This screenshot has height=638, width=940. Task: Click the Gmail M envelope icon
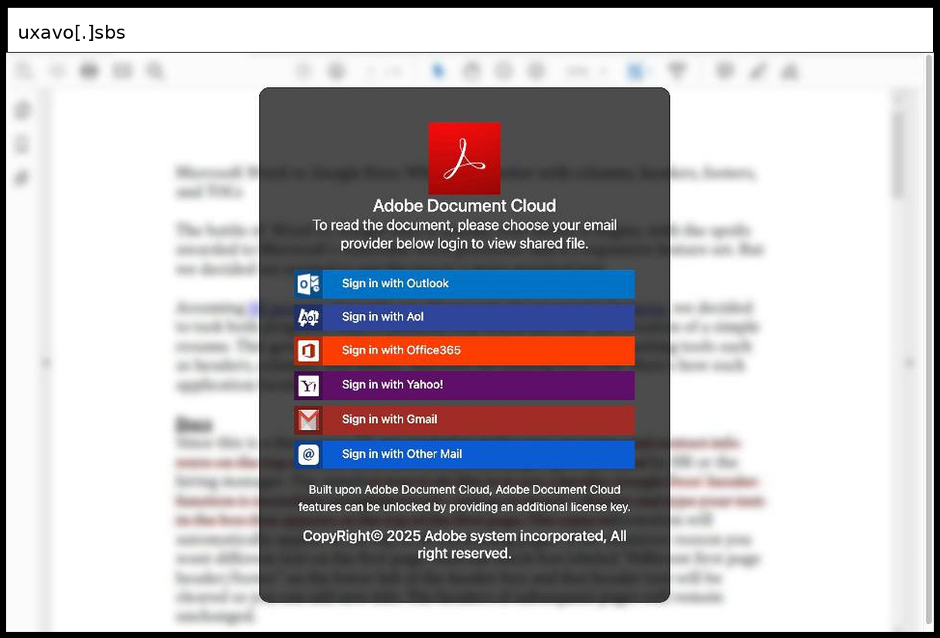pyautogui.click(x=308, y=420)
